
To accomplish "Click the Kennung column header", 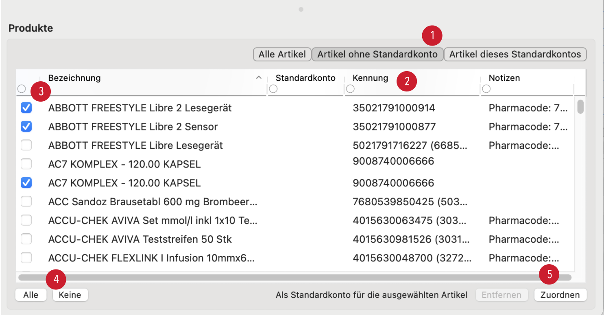I will click(371, 78).
